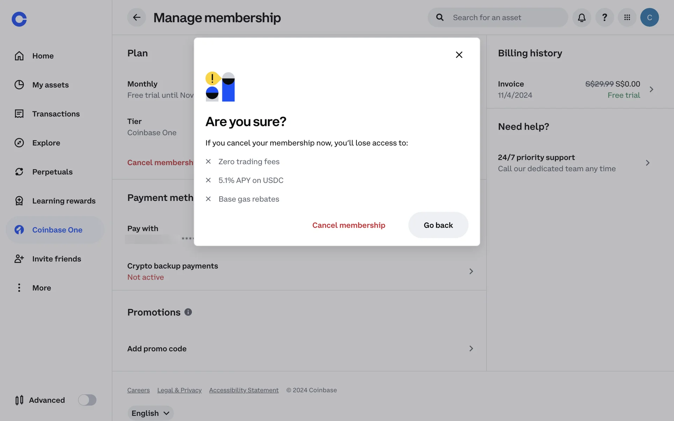Navigate to My assets in sidebar
This screenshot has height=421, width=674.
(x=50, y=85)
